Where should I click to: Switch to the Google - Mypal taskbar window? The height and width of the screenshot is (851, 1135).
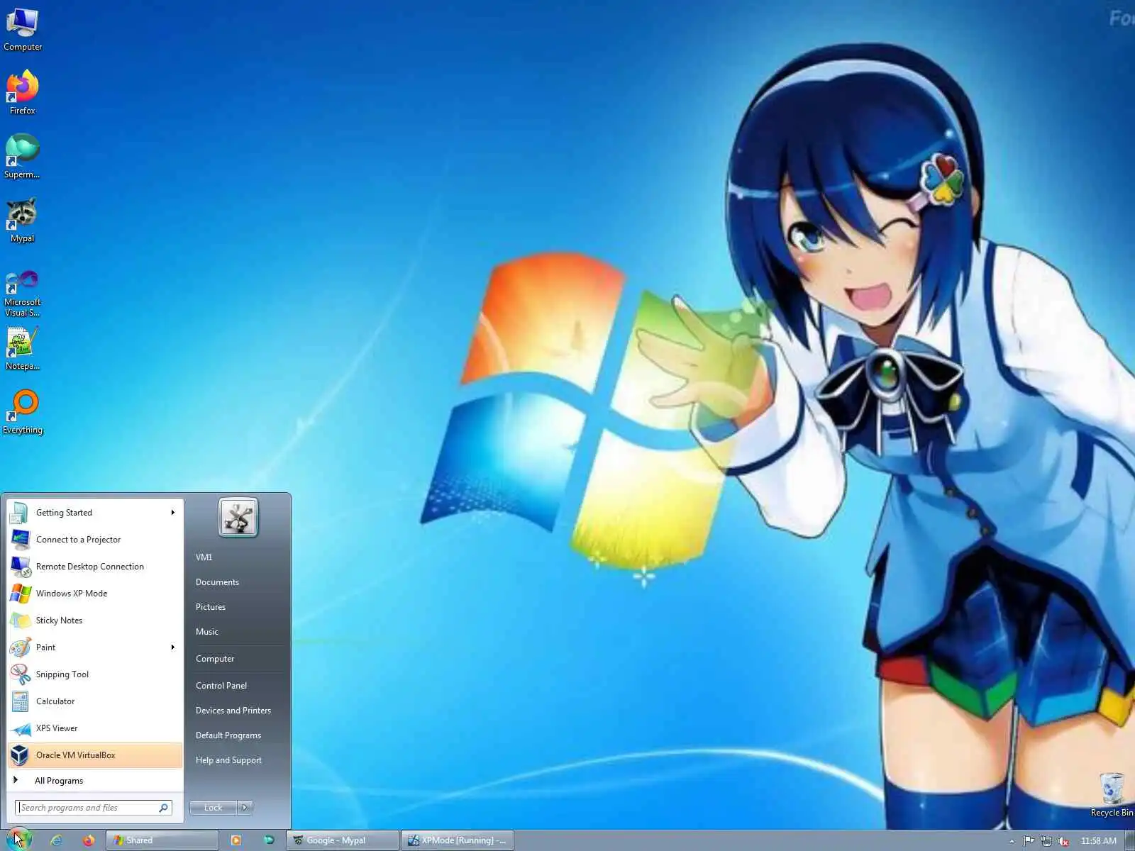343,840
